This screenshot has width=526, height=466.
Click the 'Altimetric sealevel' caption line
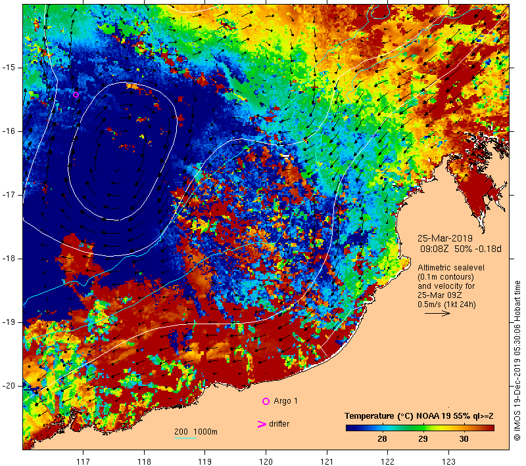coord(451,268)
